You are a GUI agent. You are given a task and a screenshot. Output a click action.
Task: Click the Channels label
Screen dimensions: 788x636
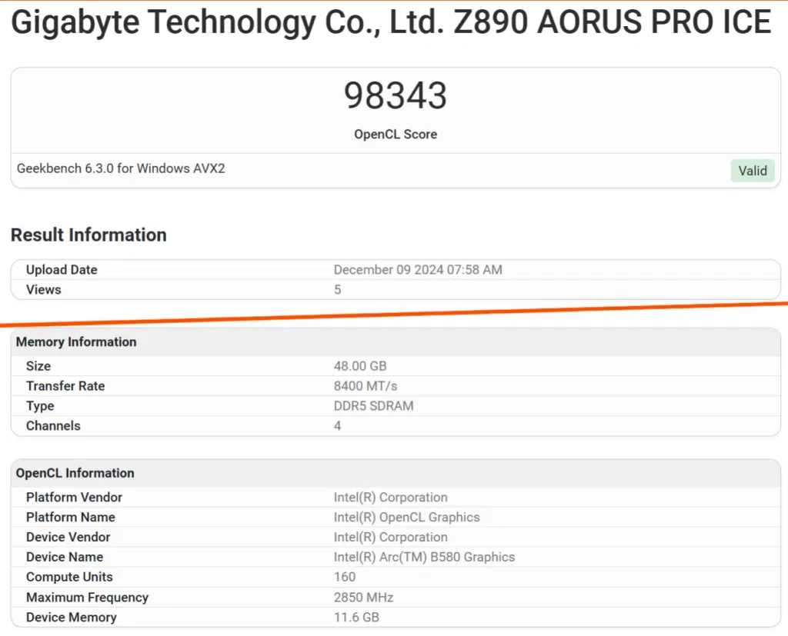point(53,426)
